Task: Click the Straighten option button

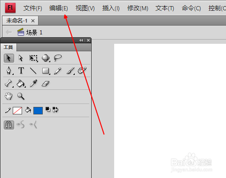Action: tap(33, 125)
